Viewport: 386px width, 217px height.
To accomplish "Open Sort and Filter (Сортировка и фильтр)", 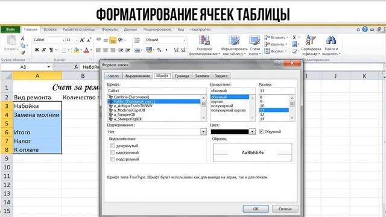I will click(311, 45).
